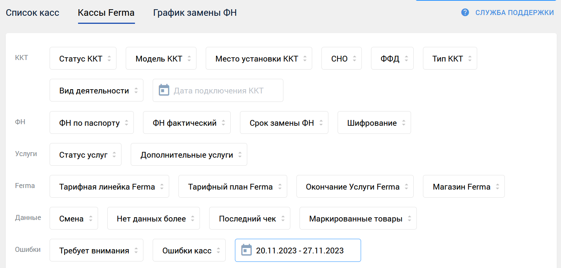Expand the Статус ККТ dropdown
The image size is (561, 268).
pyautogui.click(x=83, y=58)
